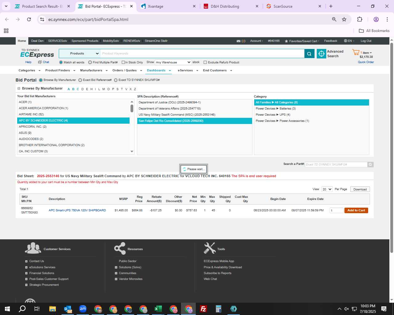Select Browse By Manufacturer radio button

pos(41,80)
